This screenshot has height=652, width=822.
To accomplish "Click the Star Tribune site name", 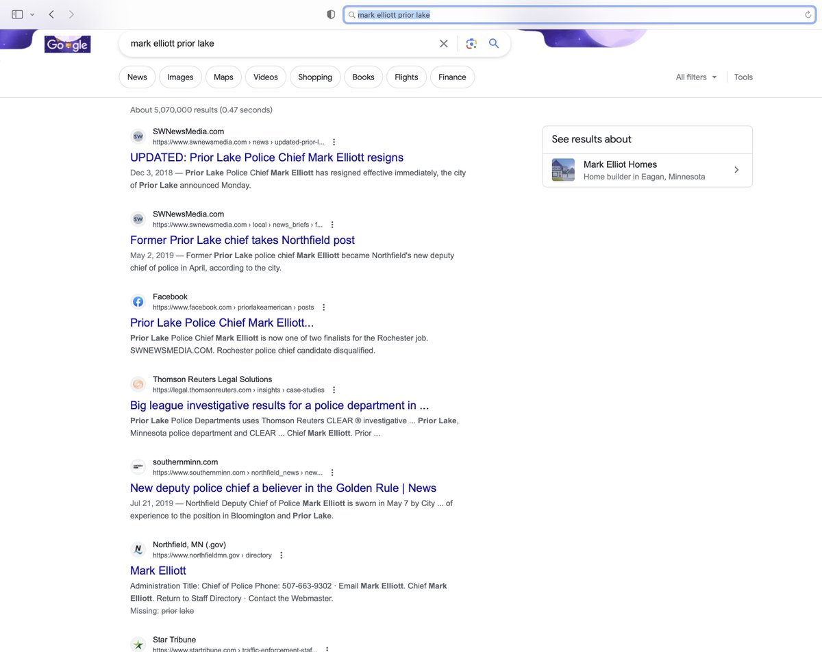I will click(174, 640).
